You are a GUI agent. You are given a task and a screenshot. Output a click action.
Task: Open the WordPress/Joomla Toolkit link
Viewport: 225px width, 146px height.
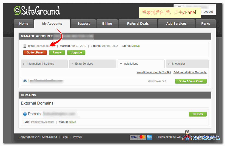[154, 72]
